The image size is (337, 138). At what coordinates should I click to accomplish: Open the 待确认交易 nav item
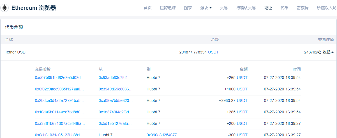[246, 8]
